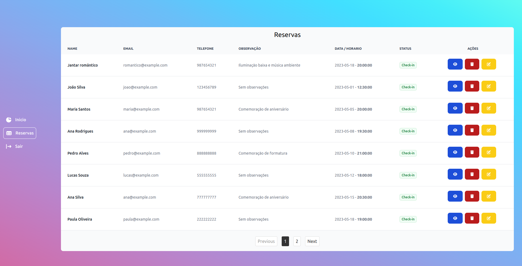Screen dimensions: 522x266
Task: Click Check-in status for Lucas Souza
Action: point(408,175)
